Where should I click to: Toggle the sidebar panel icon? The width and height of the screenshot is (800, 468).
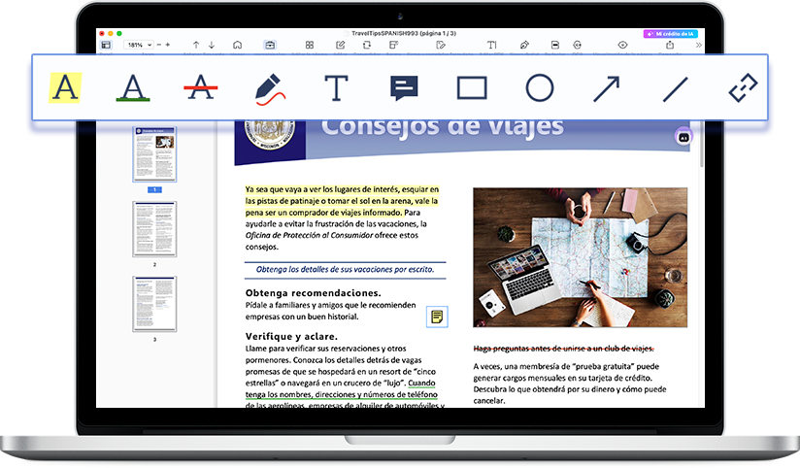click(106, 45)
